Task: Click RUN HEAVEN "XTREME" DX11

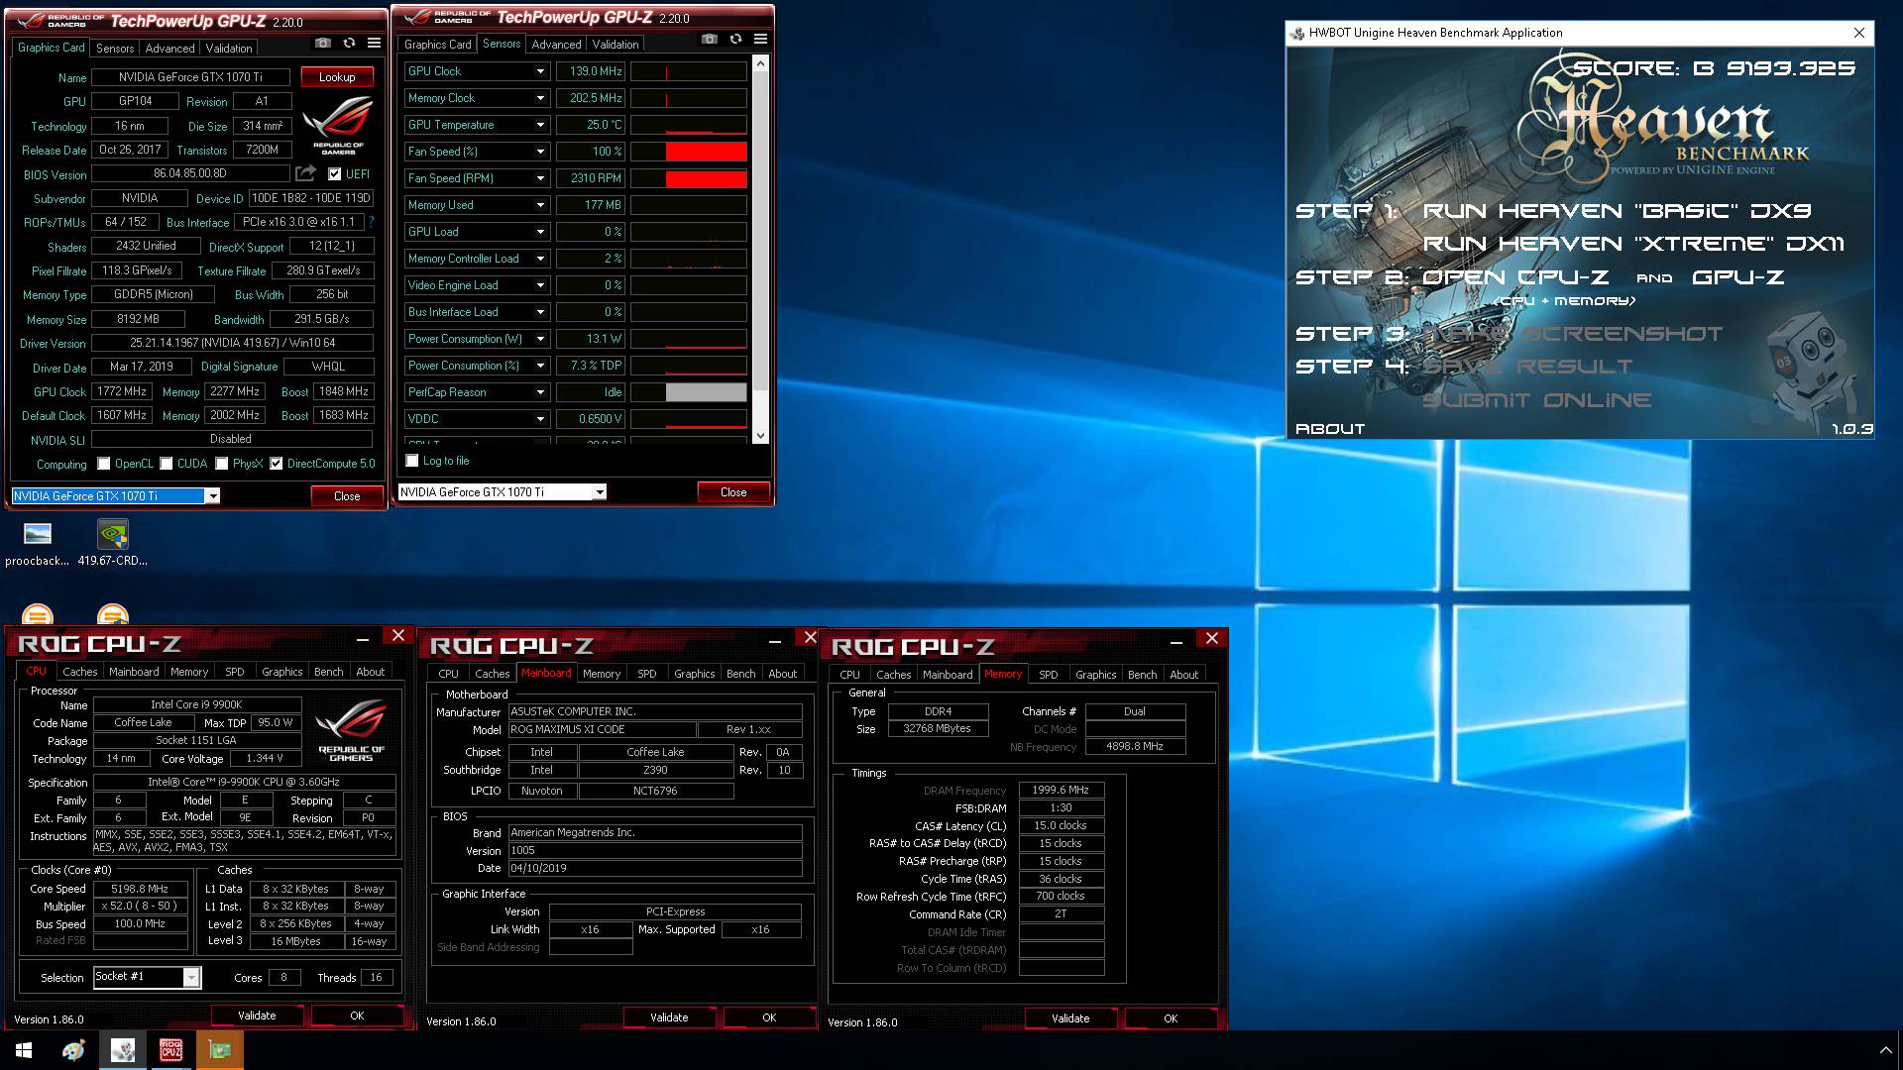Action: coord(1633,244)
